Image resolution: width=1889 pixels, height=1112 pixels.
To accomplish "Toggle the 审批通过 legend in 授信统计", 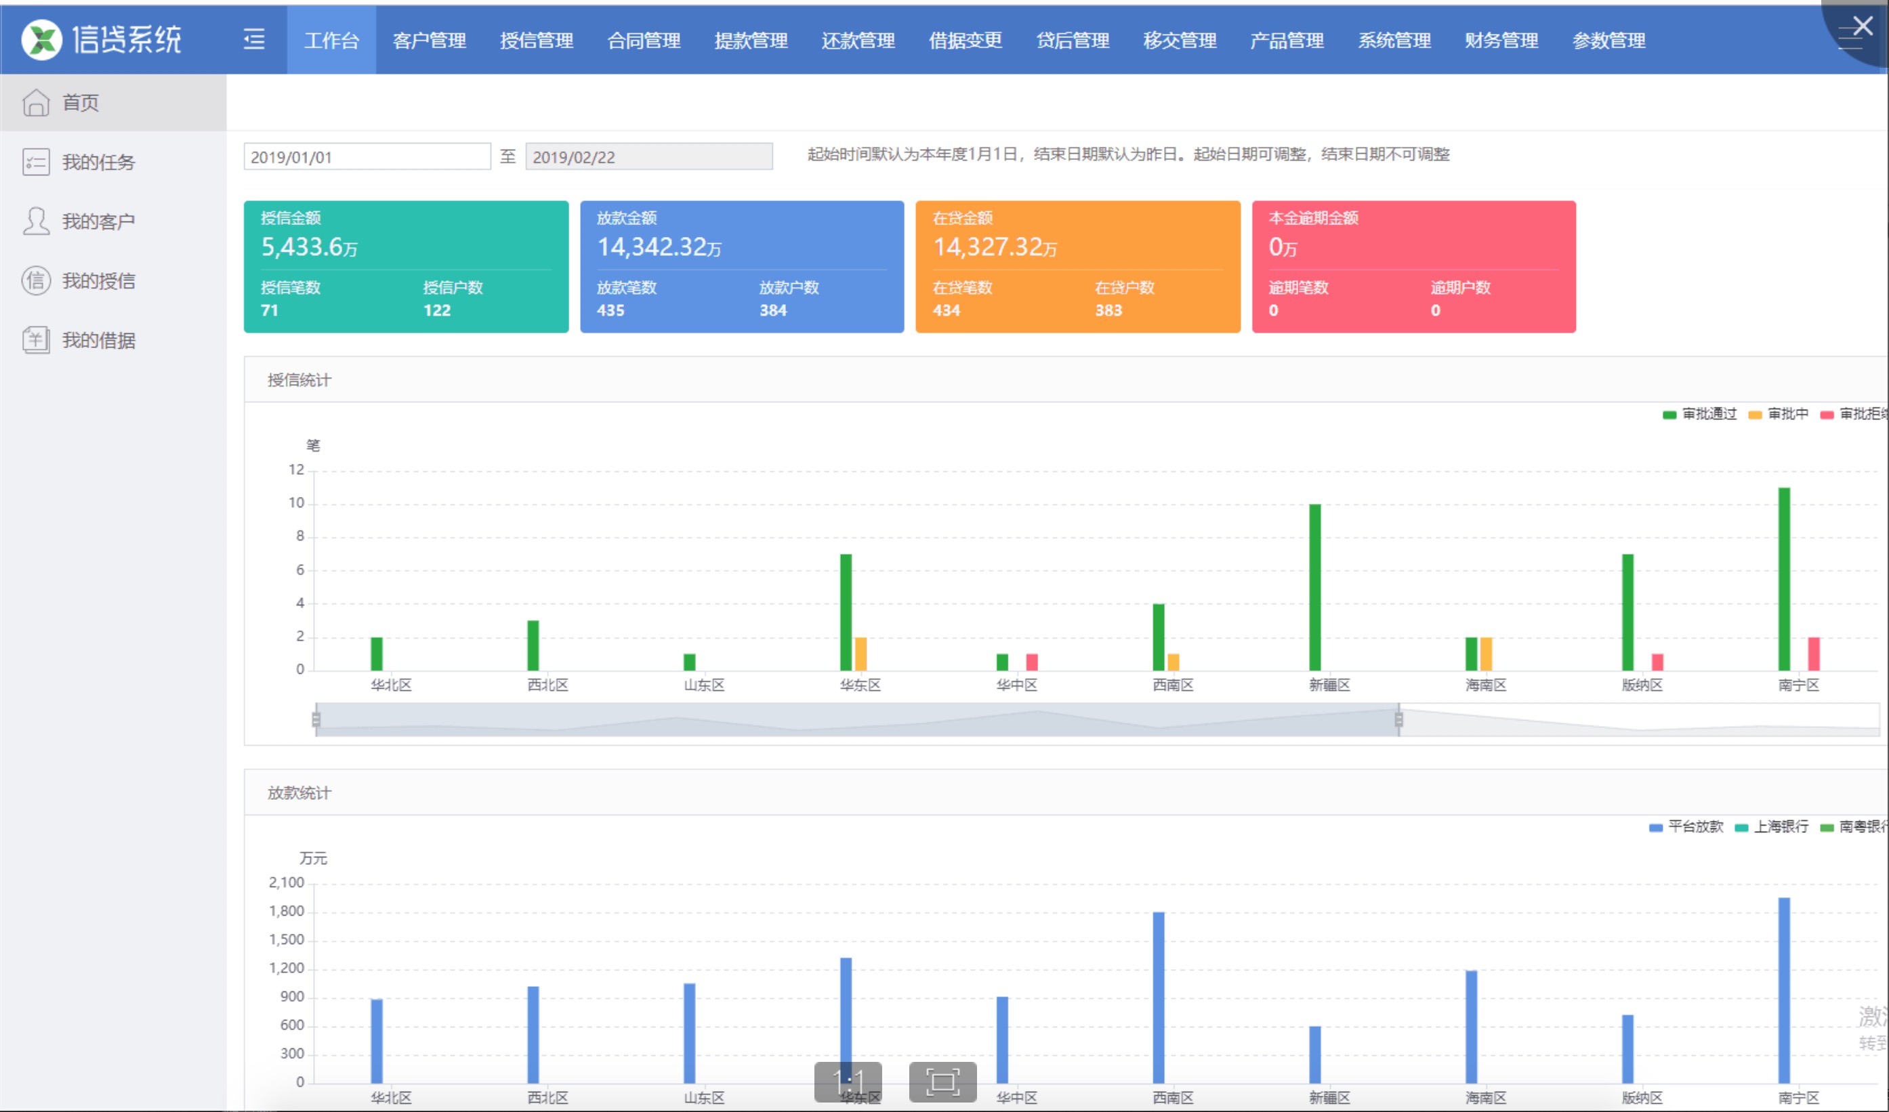I will [1699, 414].
